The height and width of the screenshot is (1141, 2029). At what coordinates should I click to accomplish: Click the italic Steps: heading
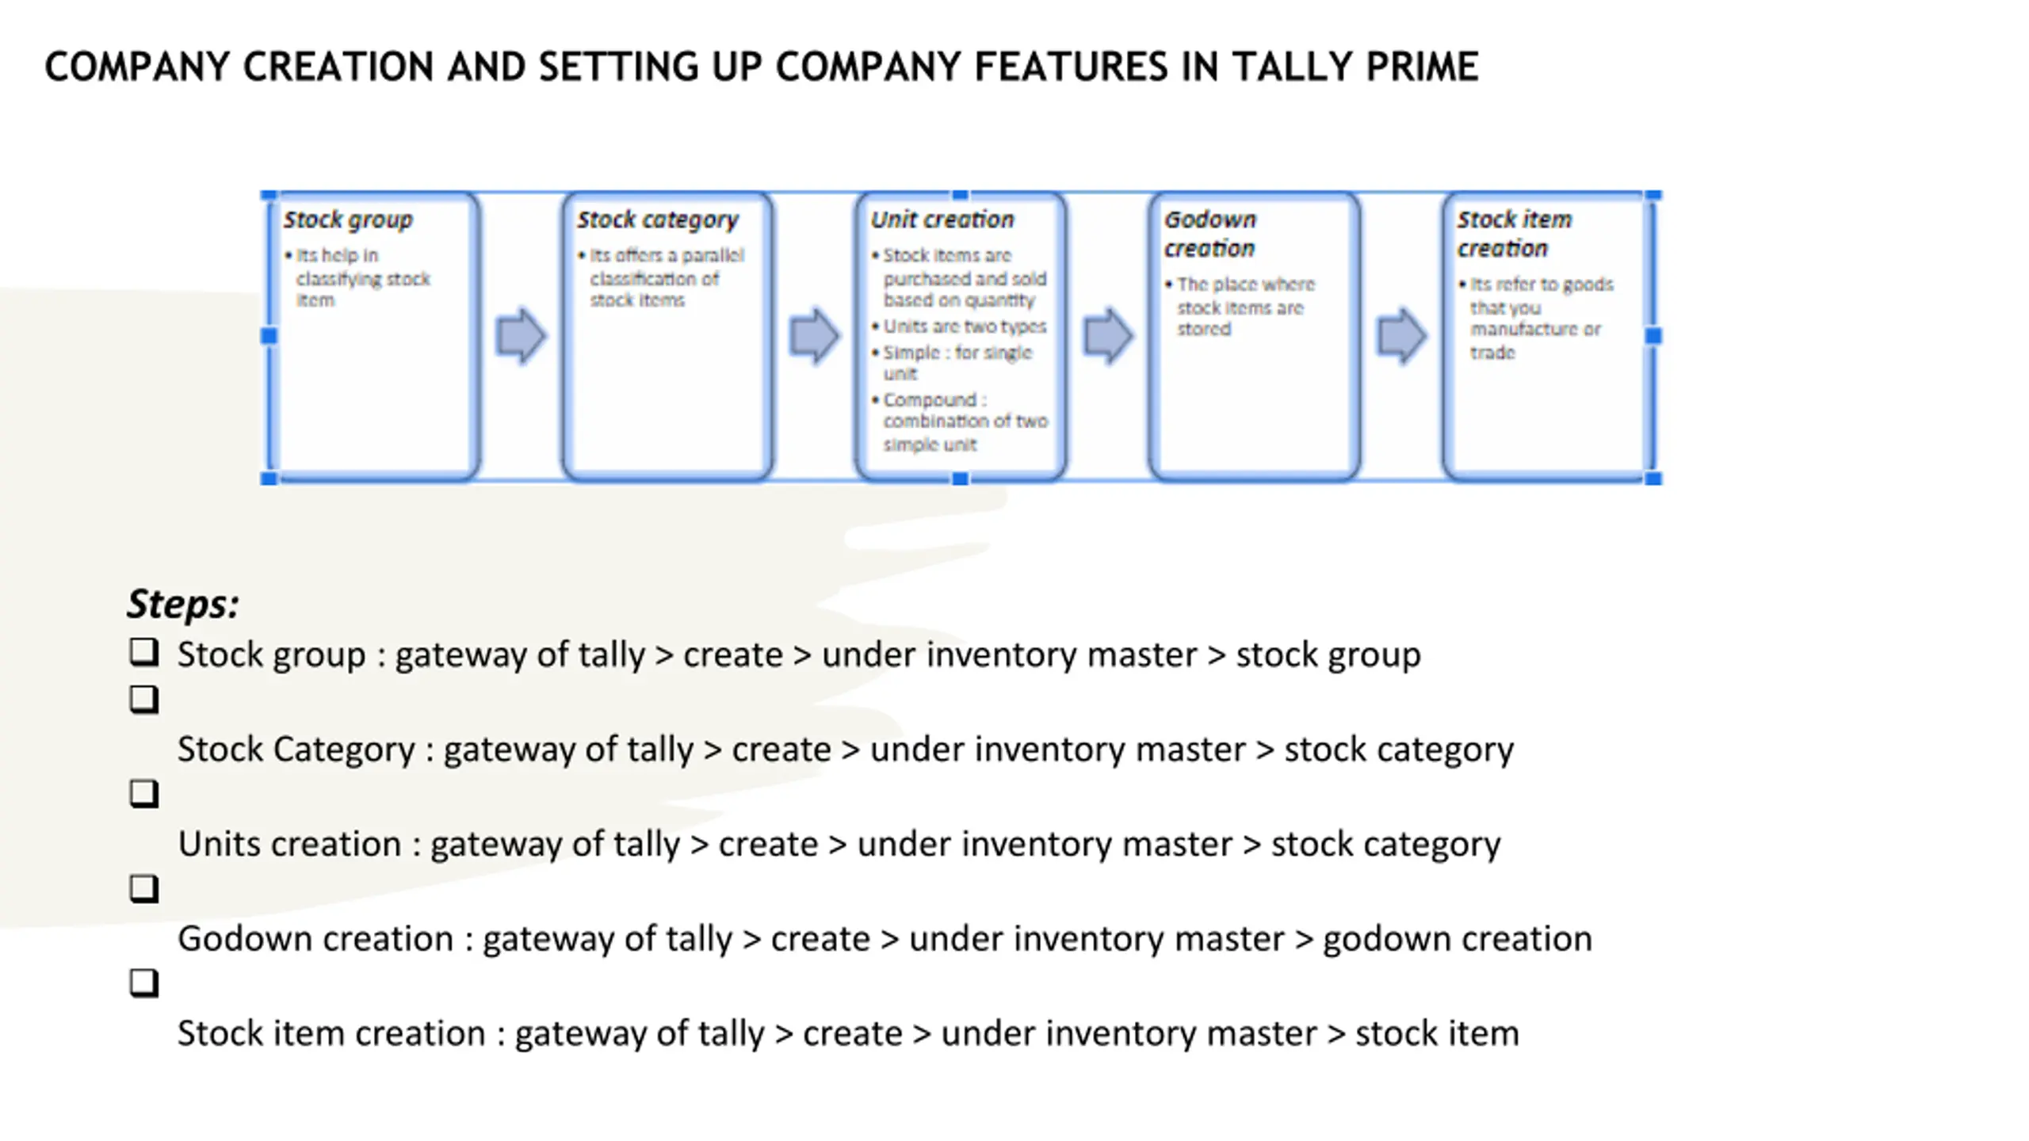(183, 604)
